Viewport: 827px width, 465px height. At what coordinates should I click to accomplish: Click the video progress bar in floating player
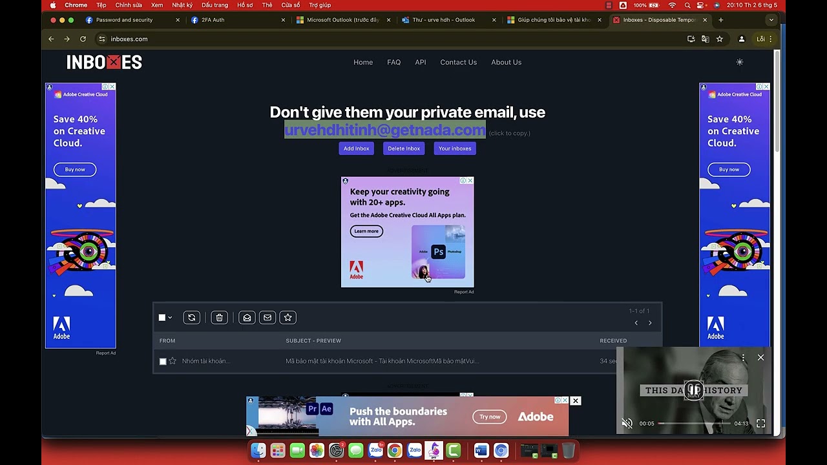(694, 424)
